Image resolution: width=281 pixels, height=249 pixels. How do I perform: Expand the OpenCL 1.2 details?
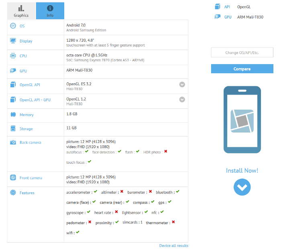[x=182, y=100]
